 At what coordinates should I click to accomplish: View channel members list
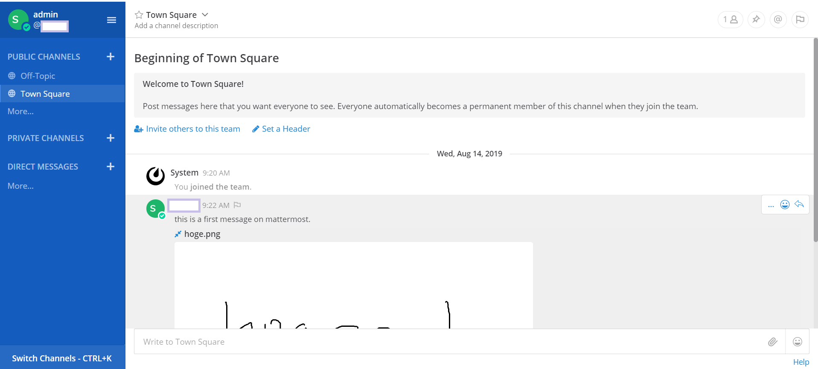point(730,20)
